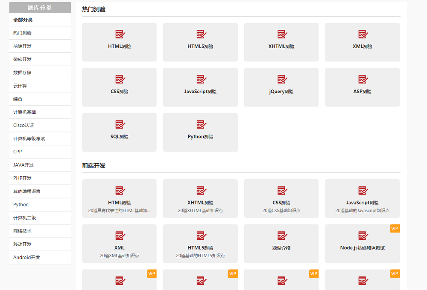This screenshot has width=427, height=290.
Task: Go to the JAVA开发 category
Action: (23, 165)
